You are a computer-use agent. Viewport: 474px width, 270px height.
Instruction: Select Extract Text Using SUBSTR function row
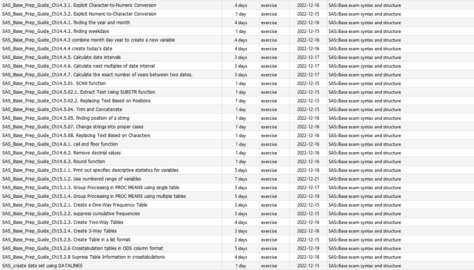pyautogui.click(x=79, y=92)
